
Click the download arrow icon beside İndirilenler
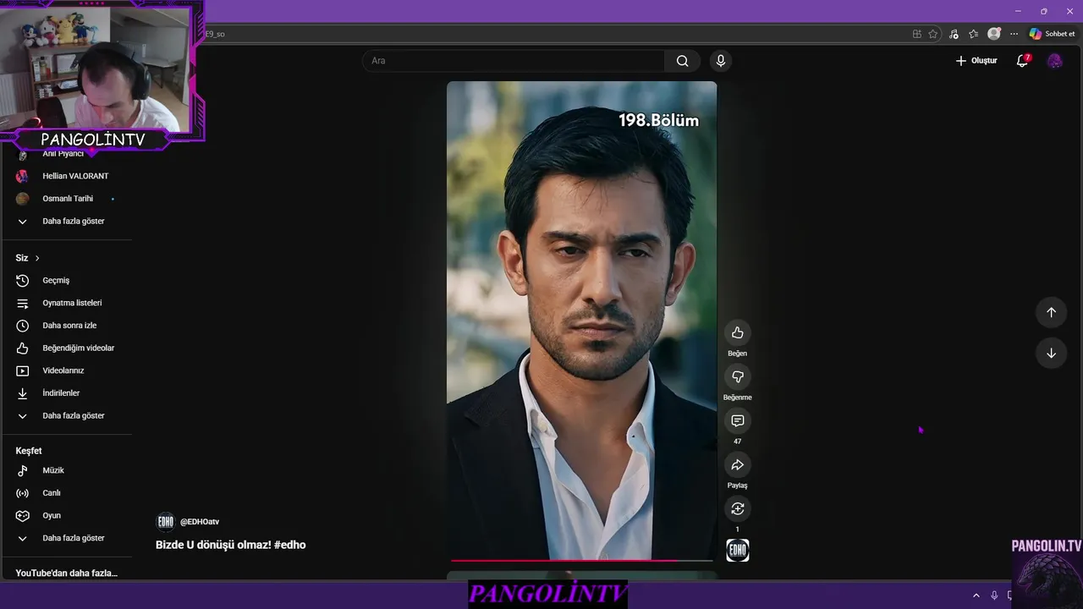23,393
